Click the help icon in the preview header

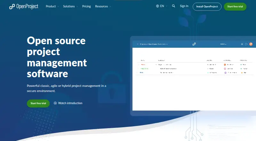[246, 44]
